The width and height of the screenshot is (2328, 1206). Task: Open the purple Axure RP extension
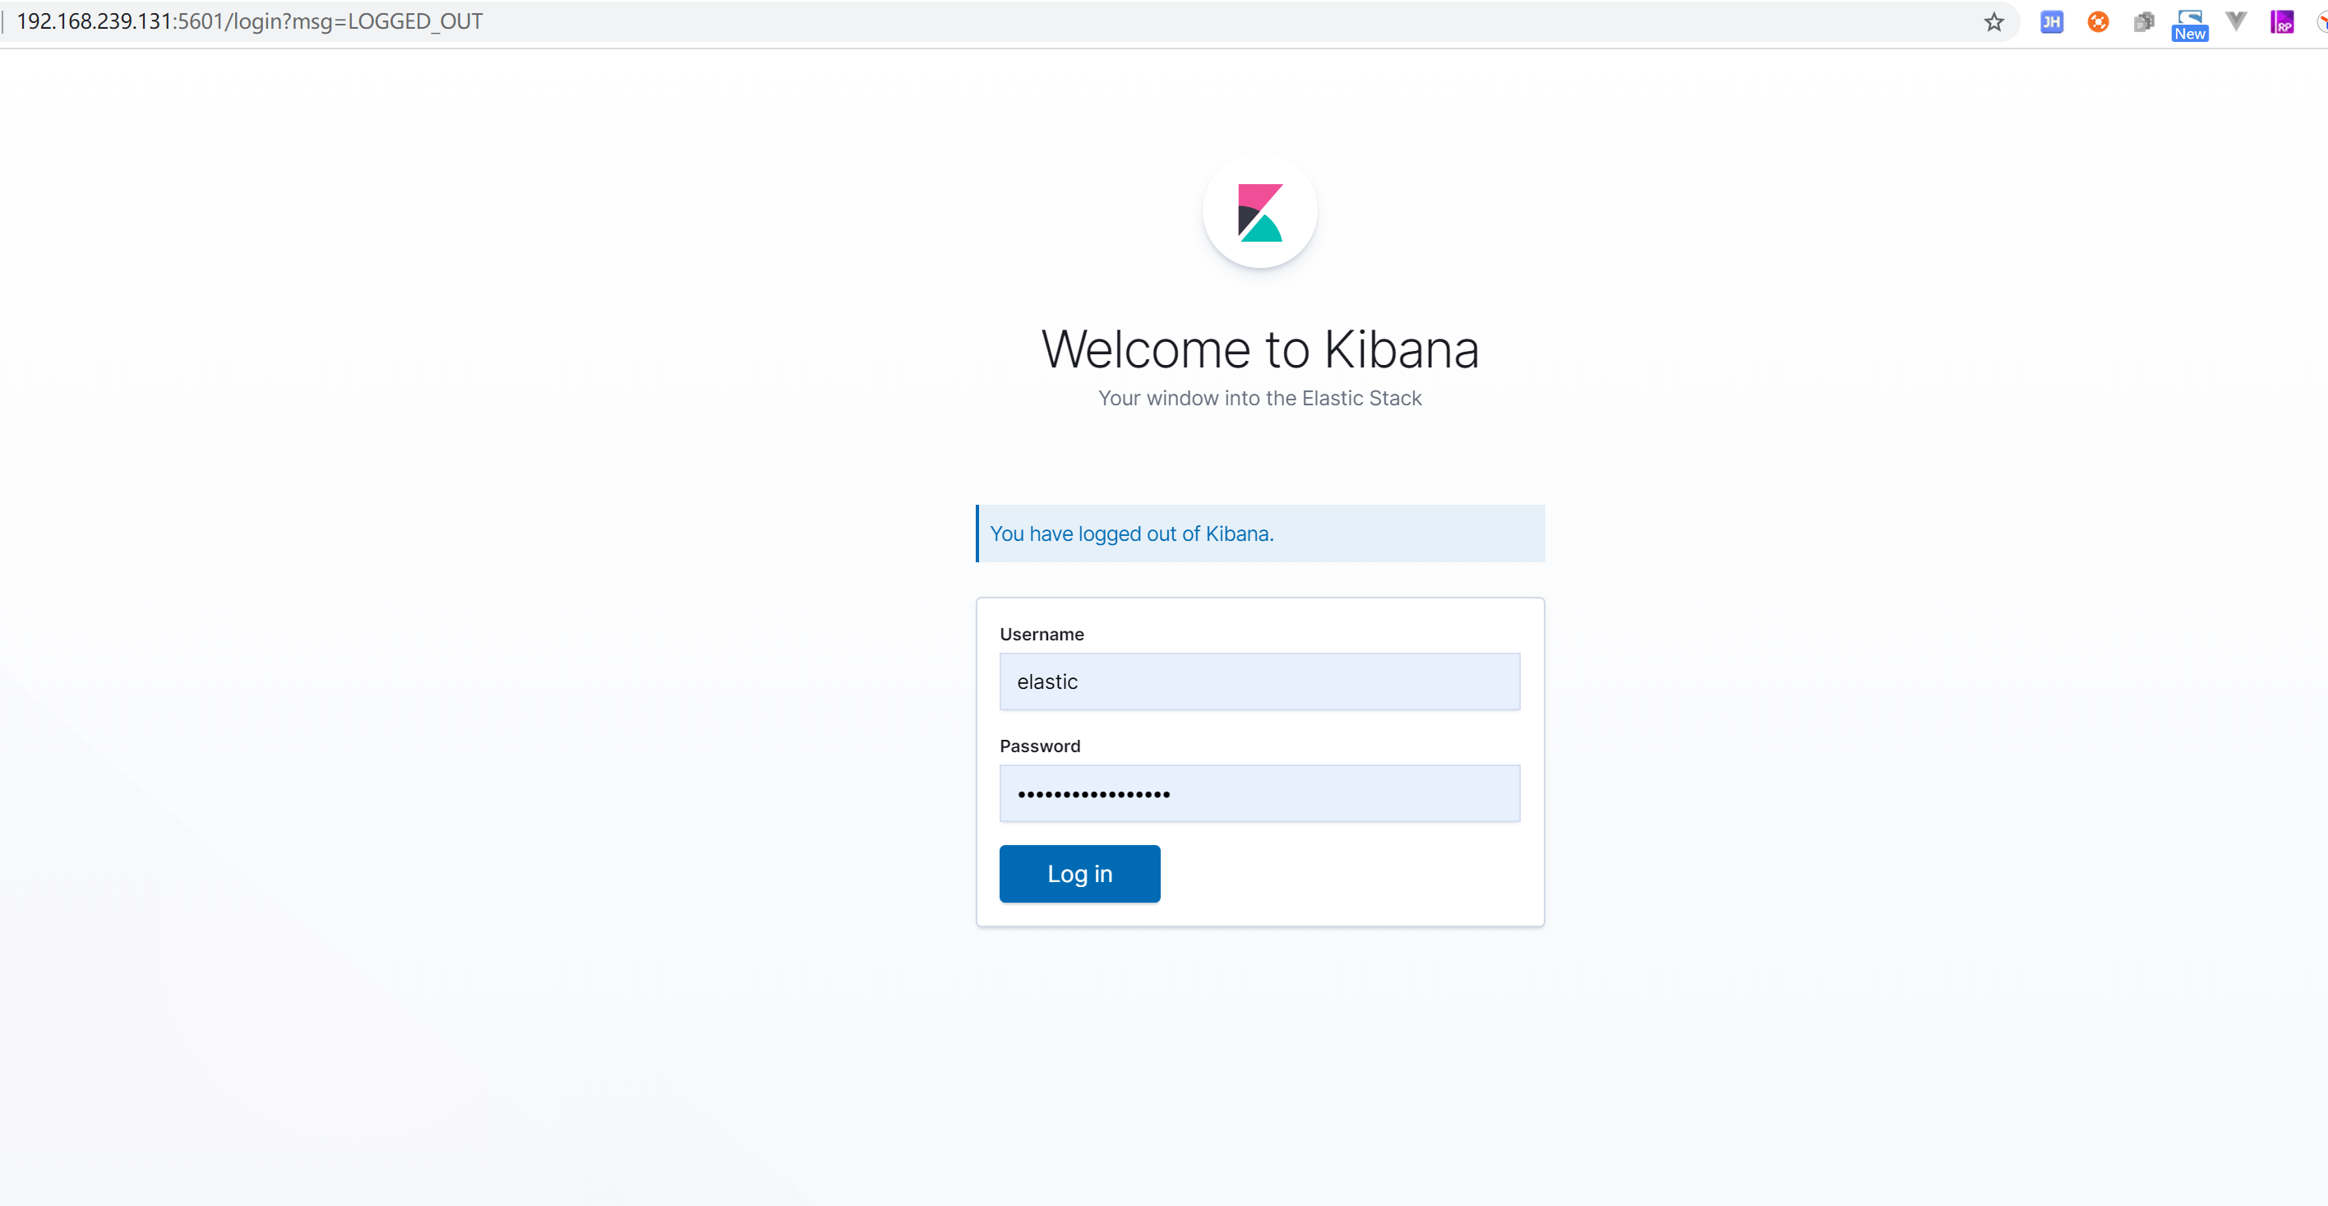pos(2282,21)
